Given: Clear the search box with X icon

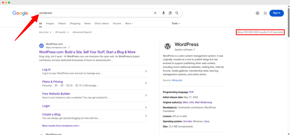Looking at the screenshot, I should coord(155,13).
